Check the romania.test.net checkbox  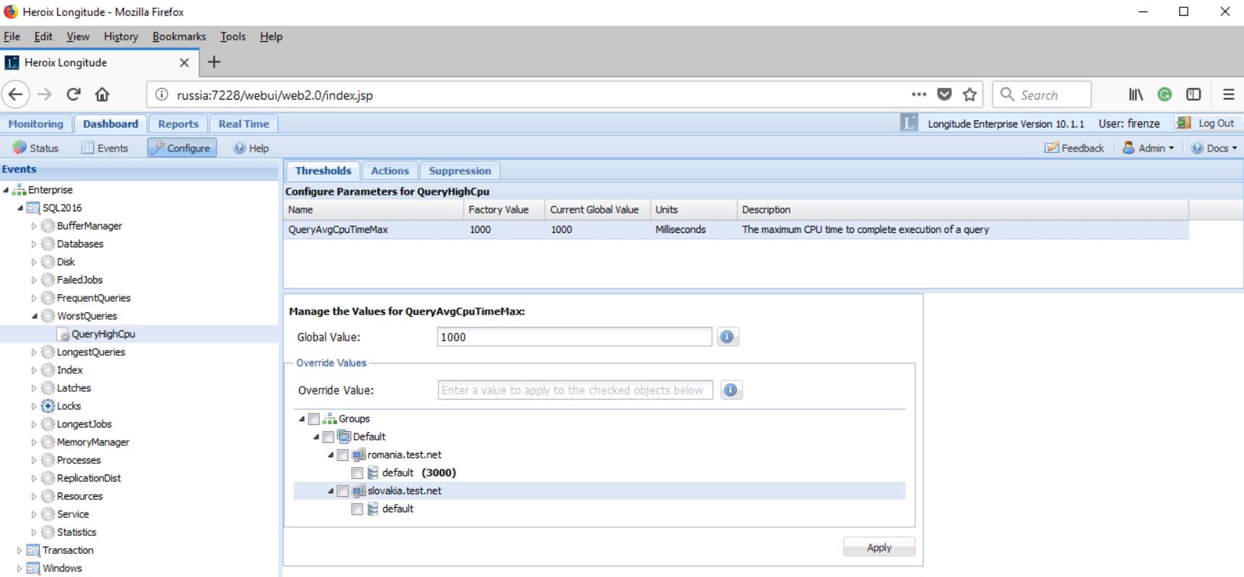(x=342, y=455)
